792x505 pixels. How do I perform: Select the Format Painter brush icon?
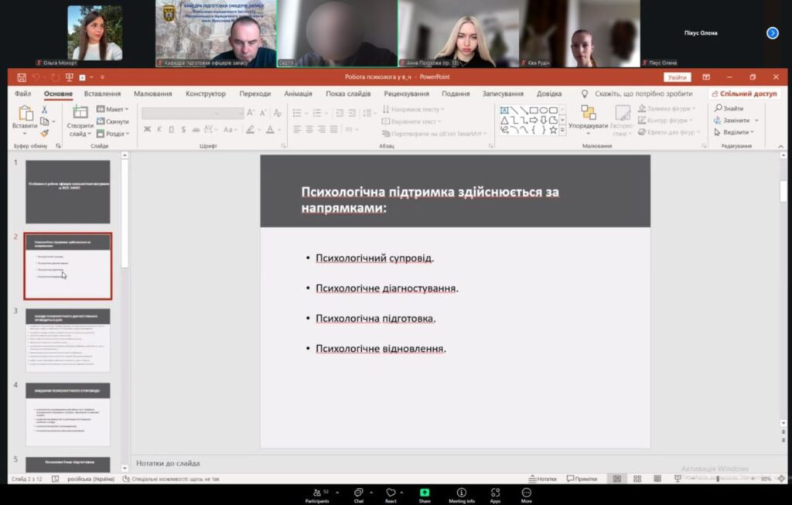[45, 132]
